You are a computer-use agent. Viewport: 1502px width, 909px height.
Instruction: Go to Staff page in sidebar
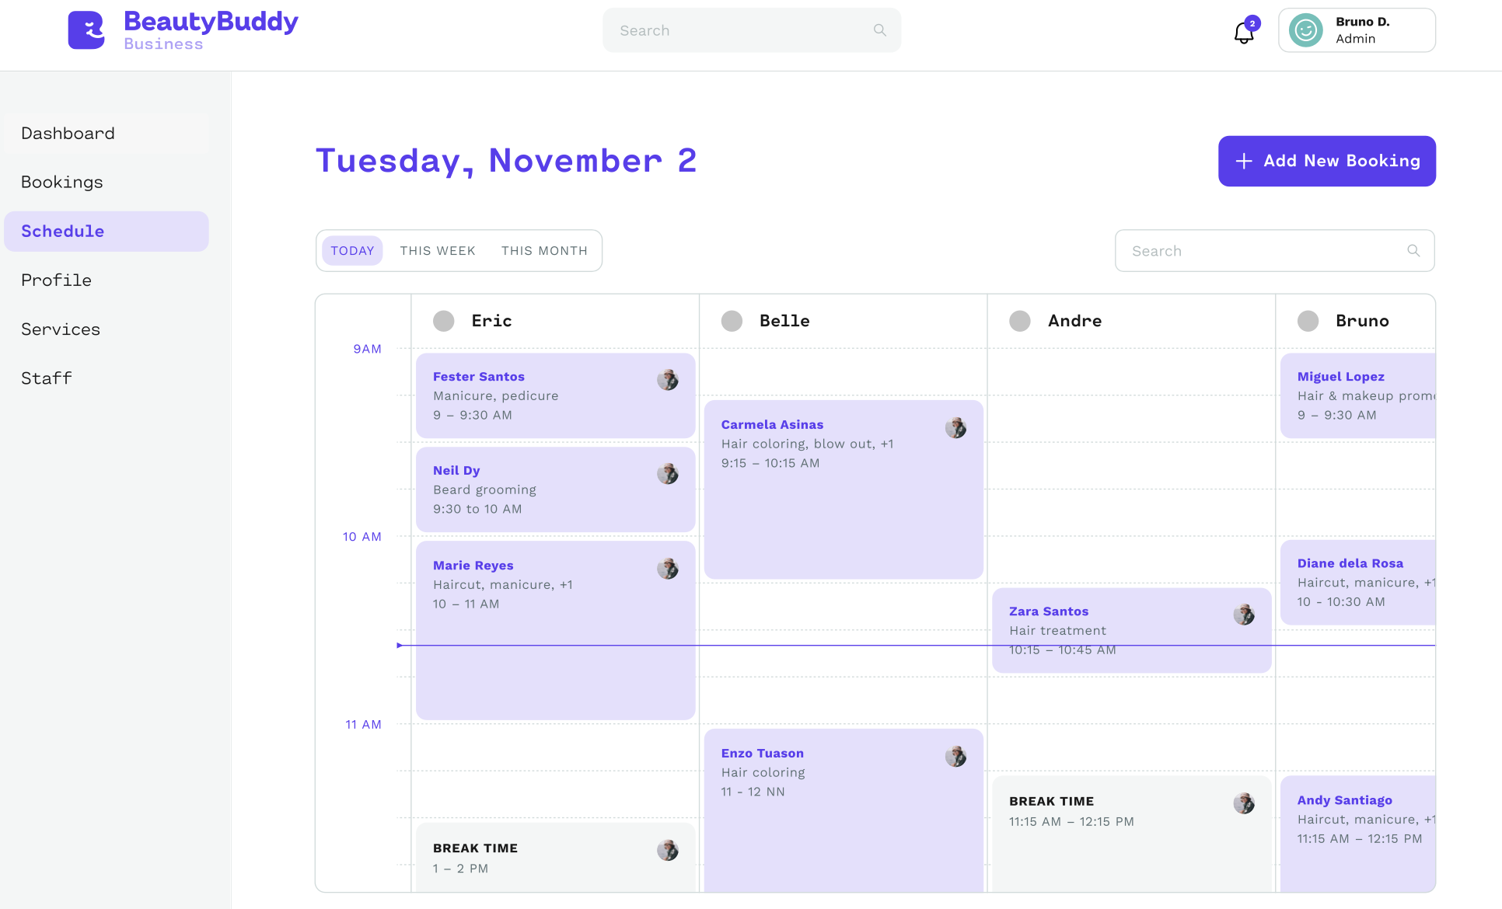pyautogui.click(x=47, y=378)
